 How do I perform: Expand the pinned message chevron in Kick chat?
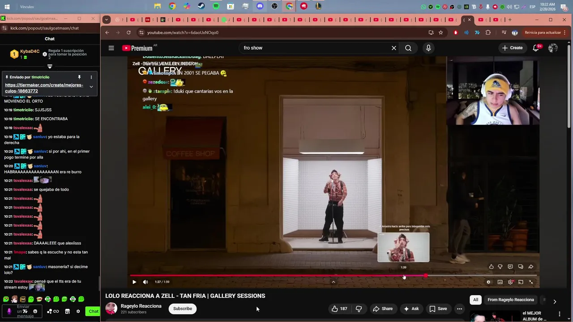(91, 87)
